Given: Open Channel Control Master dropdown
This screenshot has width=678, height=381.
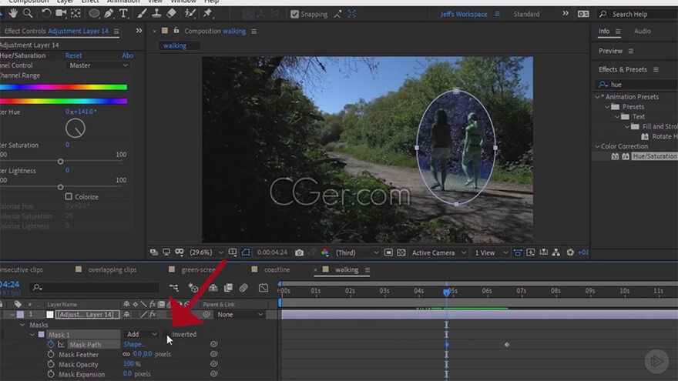Looking at the screenshot, I should click(x=98, y=65).
